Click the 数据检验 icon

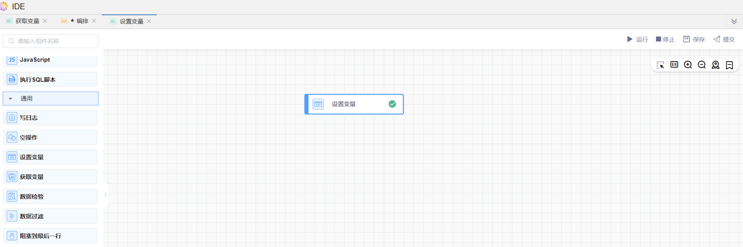click(x=12, y=196)
